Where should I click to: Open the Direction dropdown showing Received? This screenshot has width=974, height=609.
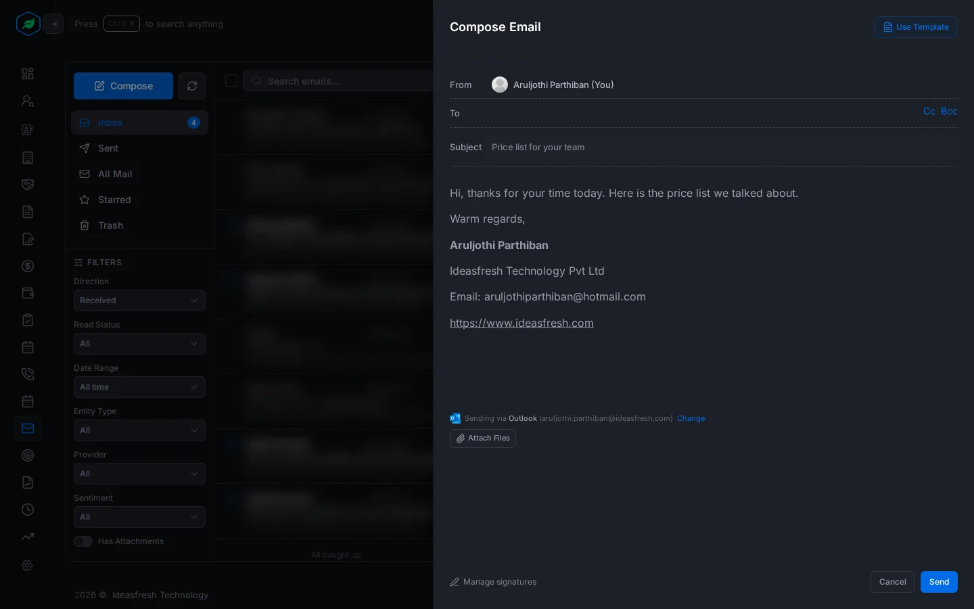[139, 300]
